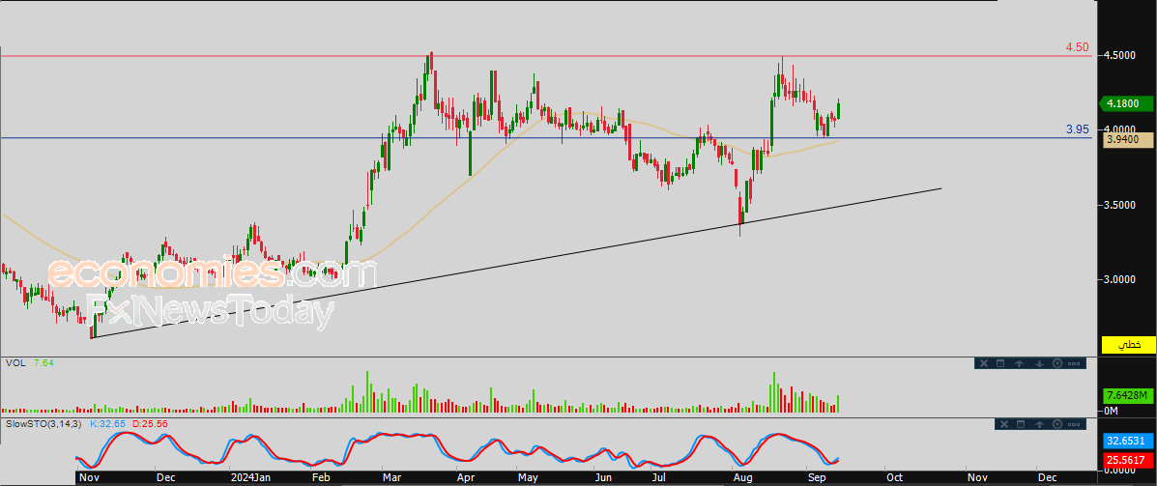Click the Sep timeline label
Image resolution: width=1157 pixels, height=486 pixels.
pos(816,478)
